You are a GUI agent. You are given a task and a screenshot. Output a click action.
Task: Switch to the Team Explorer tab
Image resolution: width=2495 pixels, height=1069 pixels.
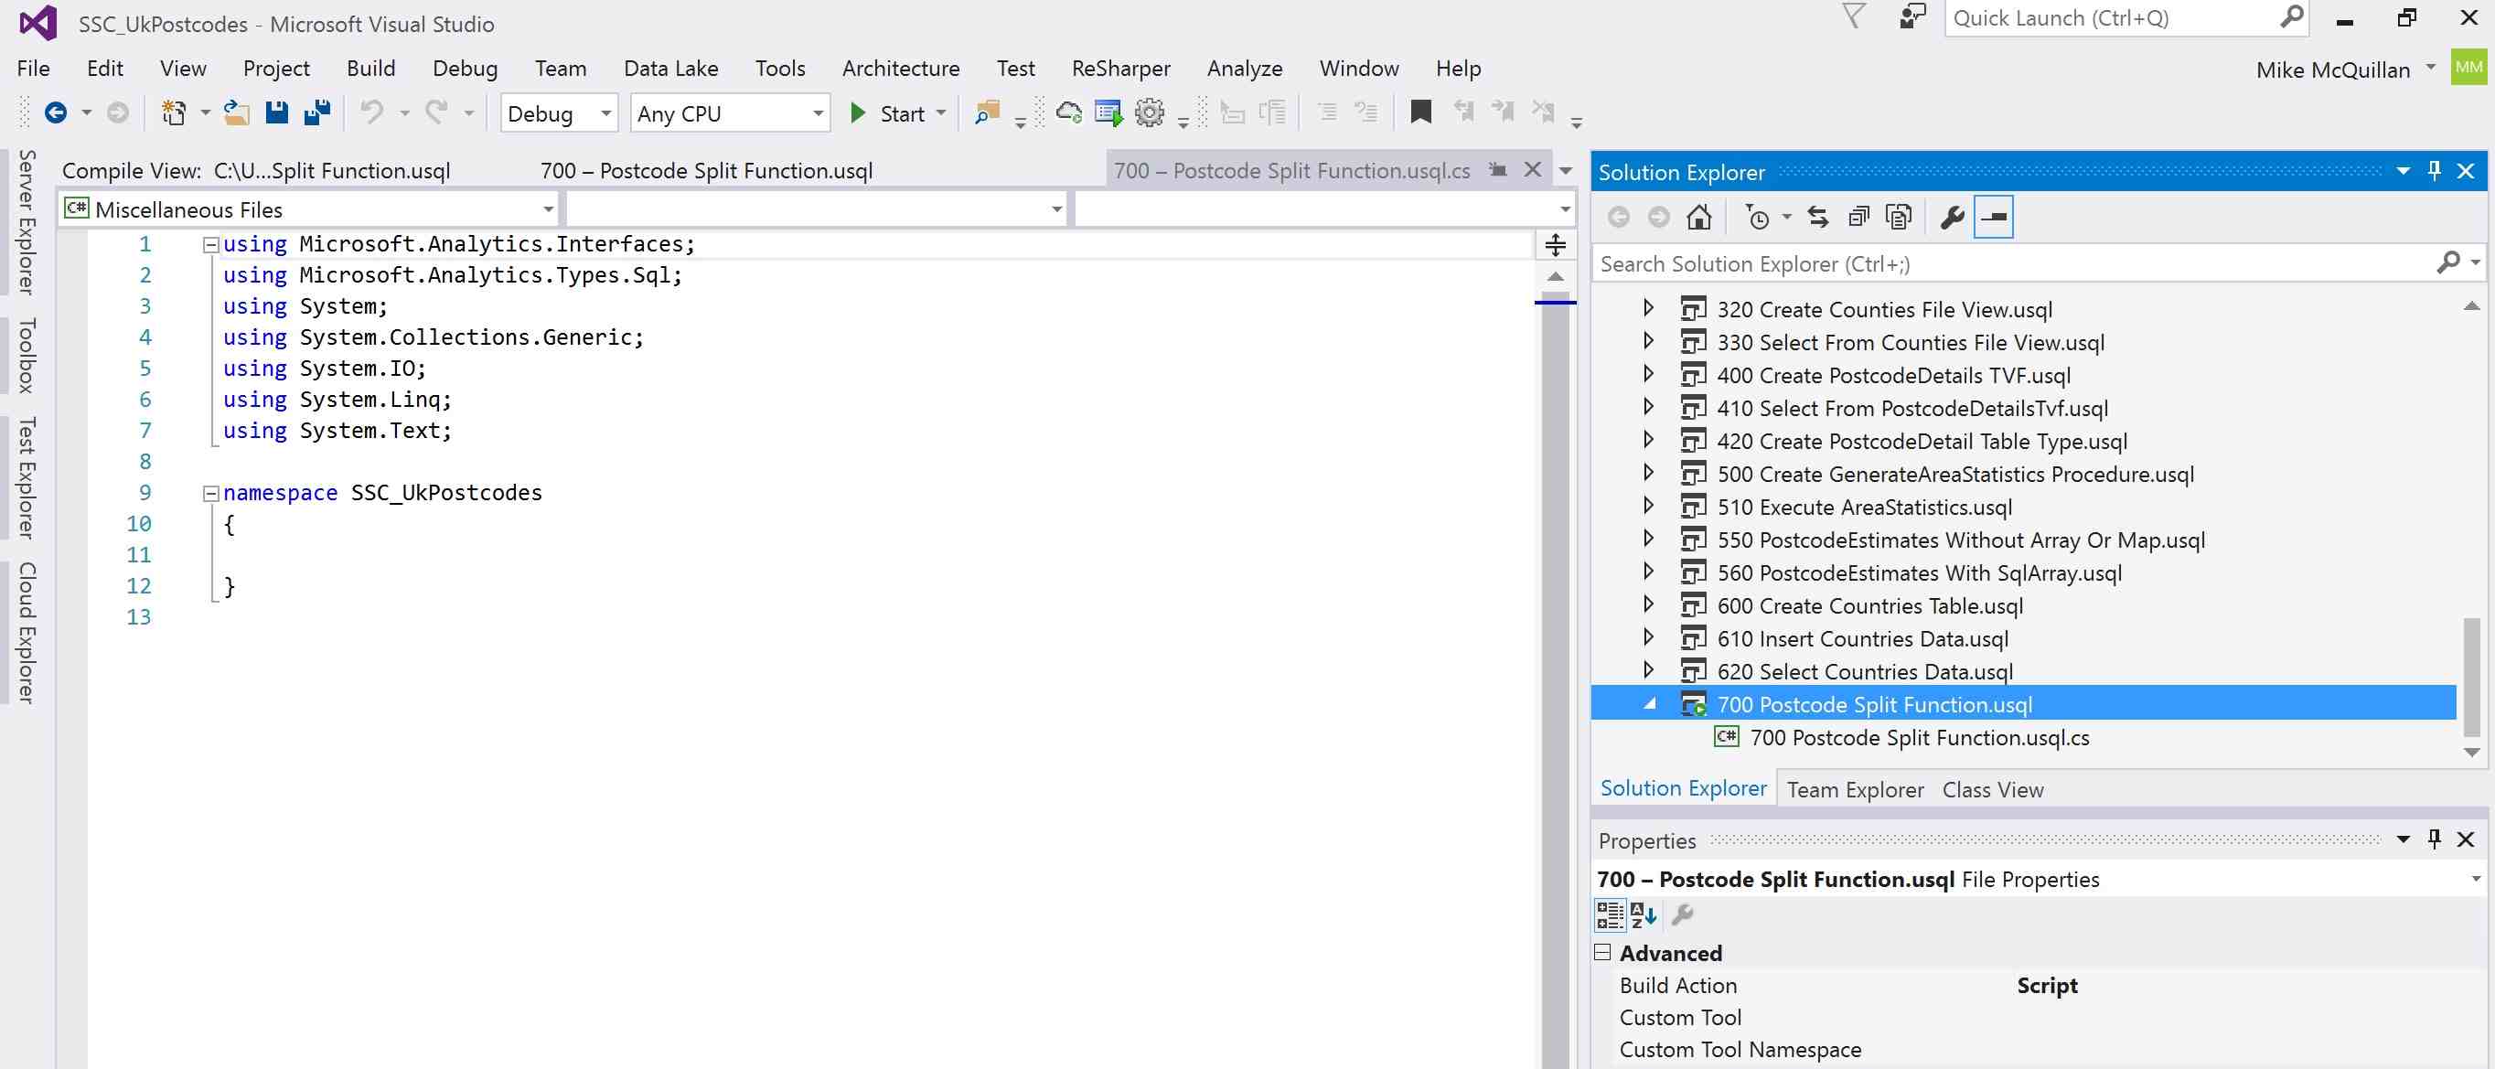1855,790
